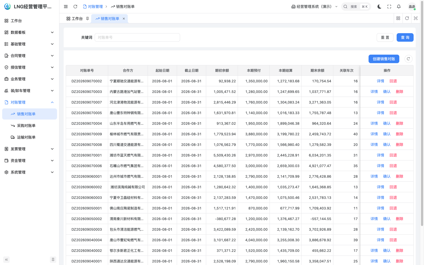
Task: Switch to the 工作台 tab
Action: point(74,19)
